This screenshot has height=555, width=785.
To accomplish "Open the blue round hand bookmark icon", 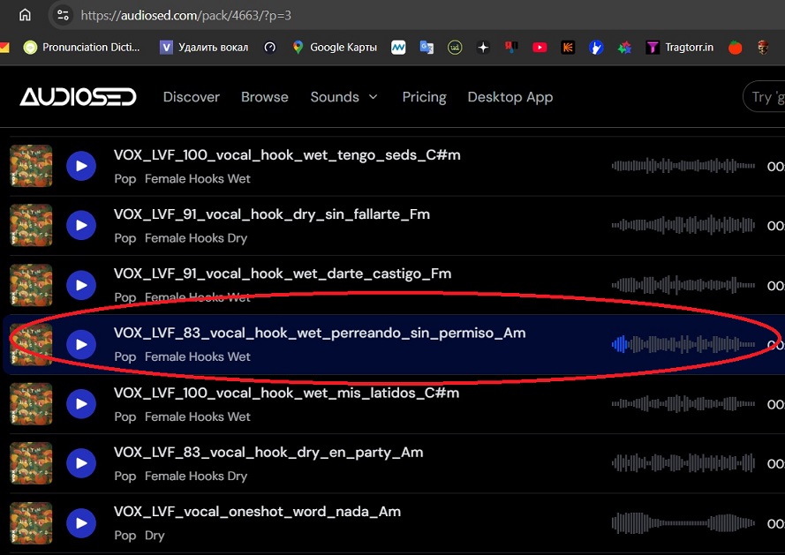I will point(596,47).
